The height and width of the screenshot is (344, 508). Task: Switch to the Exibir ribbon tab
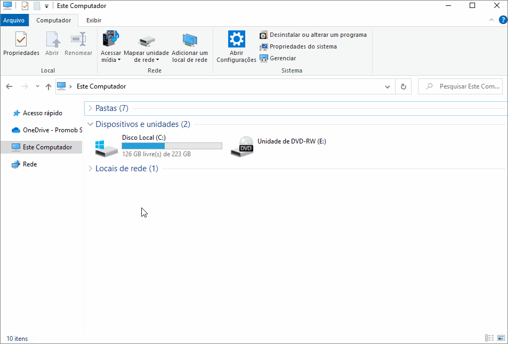coord(94,20)
